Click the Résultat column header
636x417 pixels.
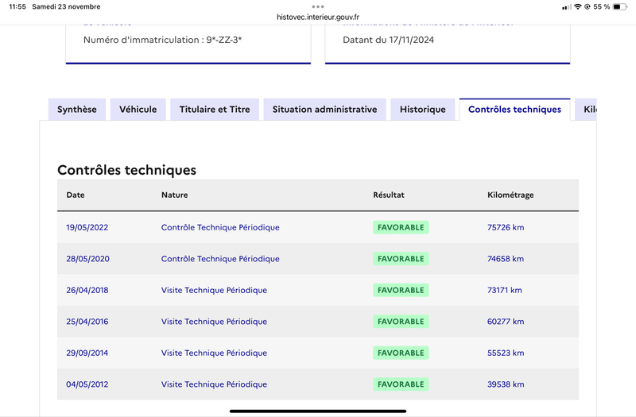[389, 195]
